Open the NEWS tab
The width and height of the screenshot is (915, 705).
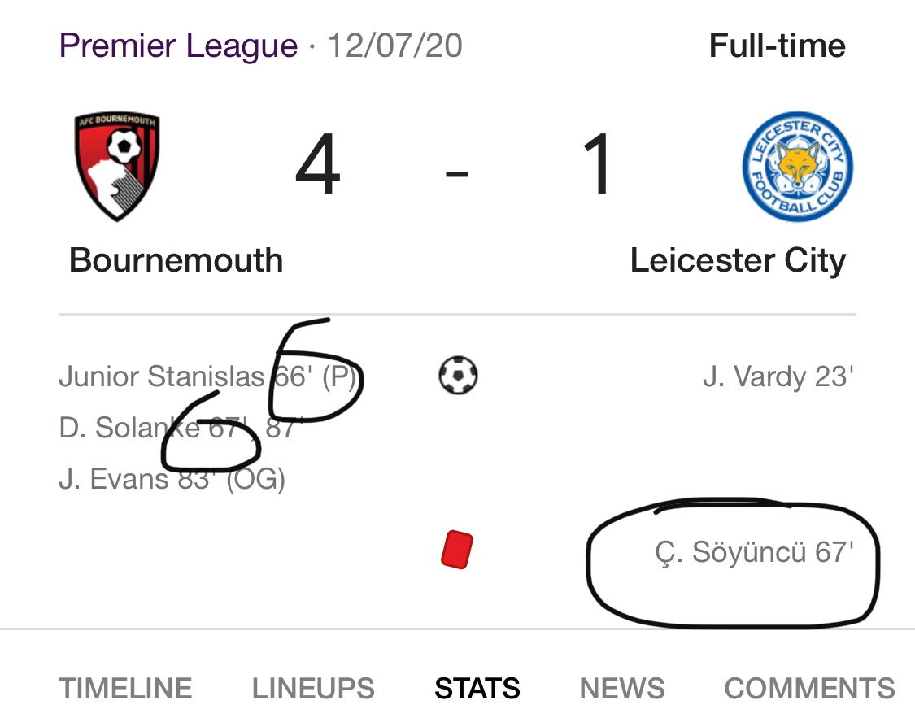coord(622,688)
